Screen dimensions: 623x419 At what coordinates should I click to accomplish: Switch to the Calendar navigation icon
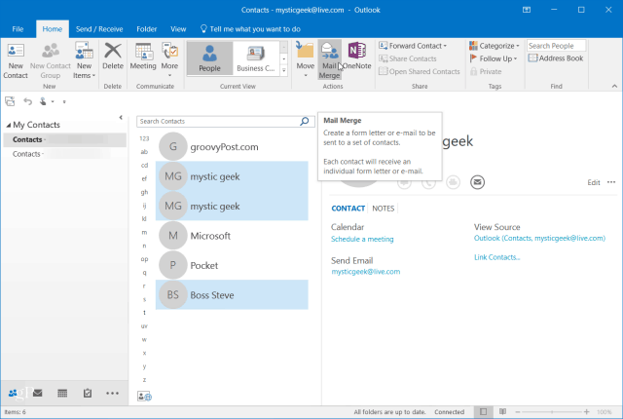tap(62, 393)
